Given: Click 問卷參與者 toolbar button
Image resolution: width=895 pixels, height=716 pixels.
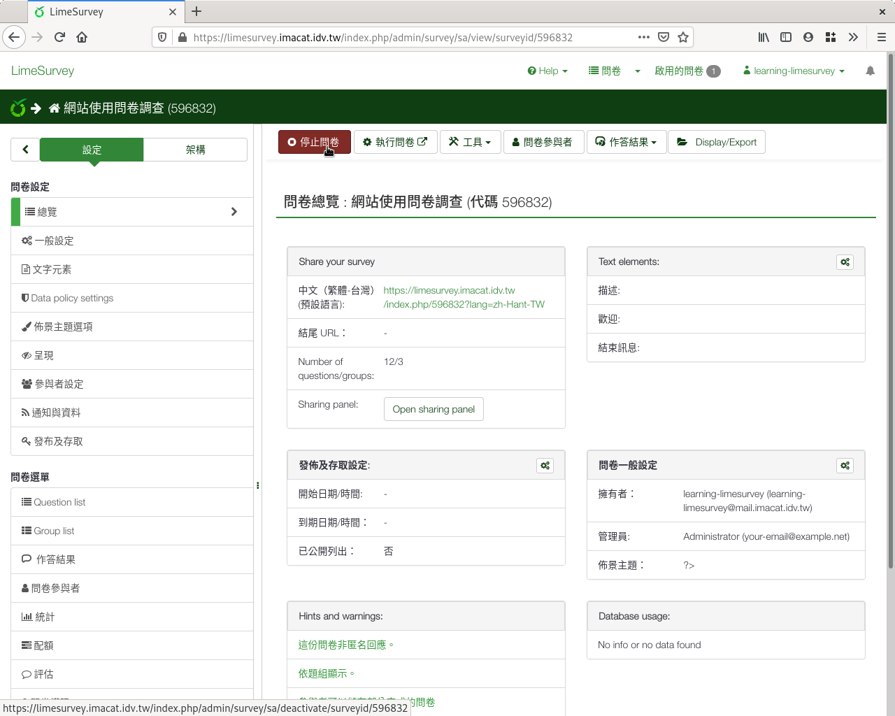Looking at the screenshot, I should point(543,142).
